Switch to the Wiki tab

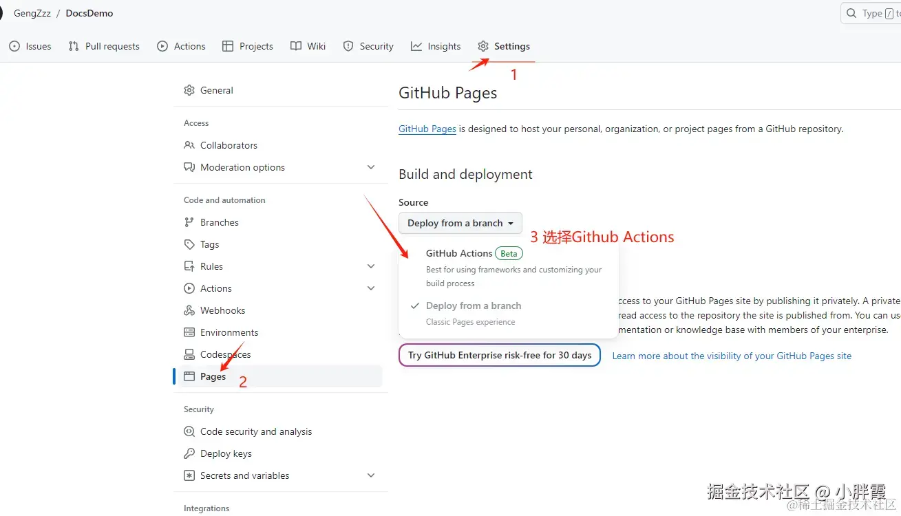click(x=308, y=46)
